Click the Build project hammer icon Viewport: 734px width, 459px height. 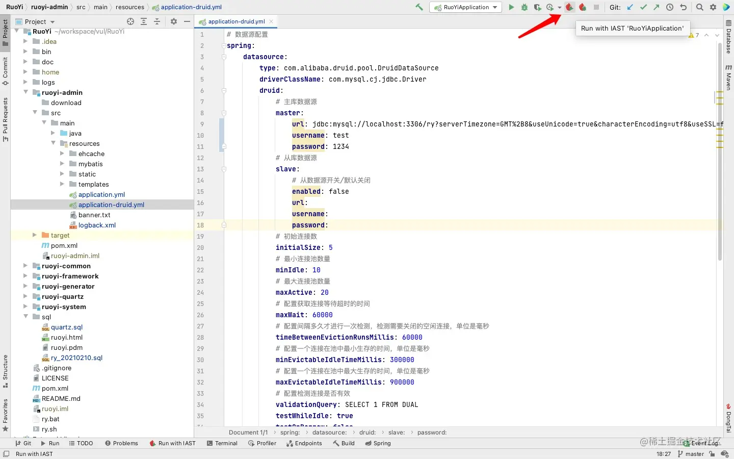click(419, 7)
